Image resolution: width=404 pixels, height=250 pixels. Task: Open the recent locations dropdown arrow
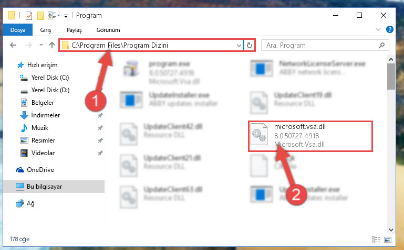tap(41, 45)
